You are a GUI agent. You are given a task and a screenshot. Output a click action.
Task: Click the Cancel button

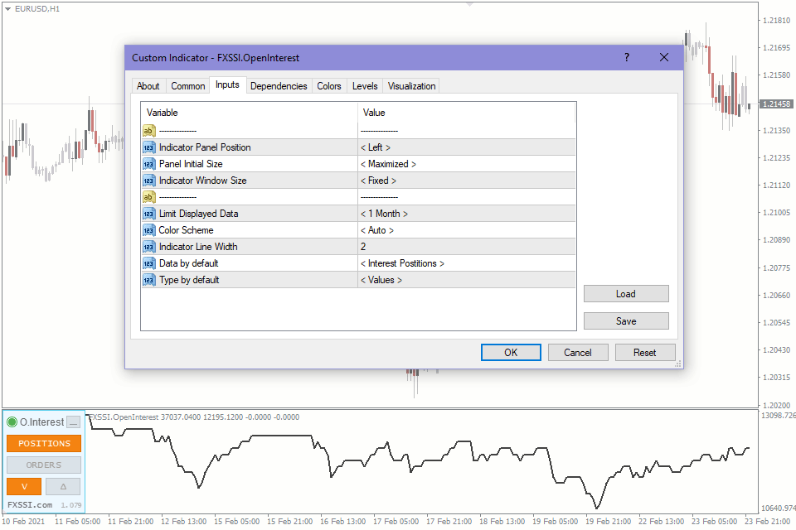pos(578,353)
